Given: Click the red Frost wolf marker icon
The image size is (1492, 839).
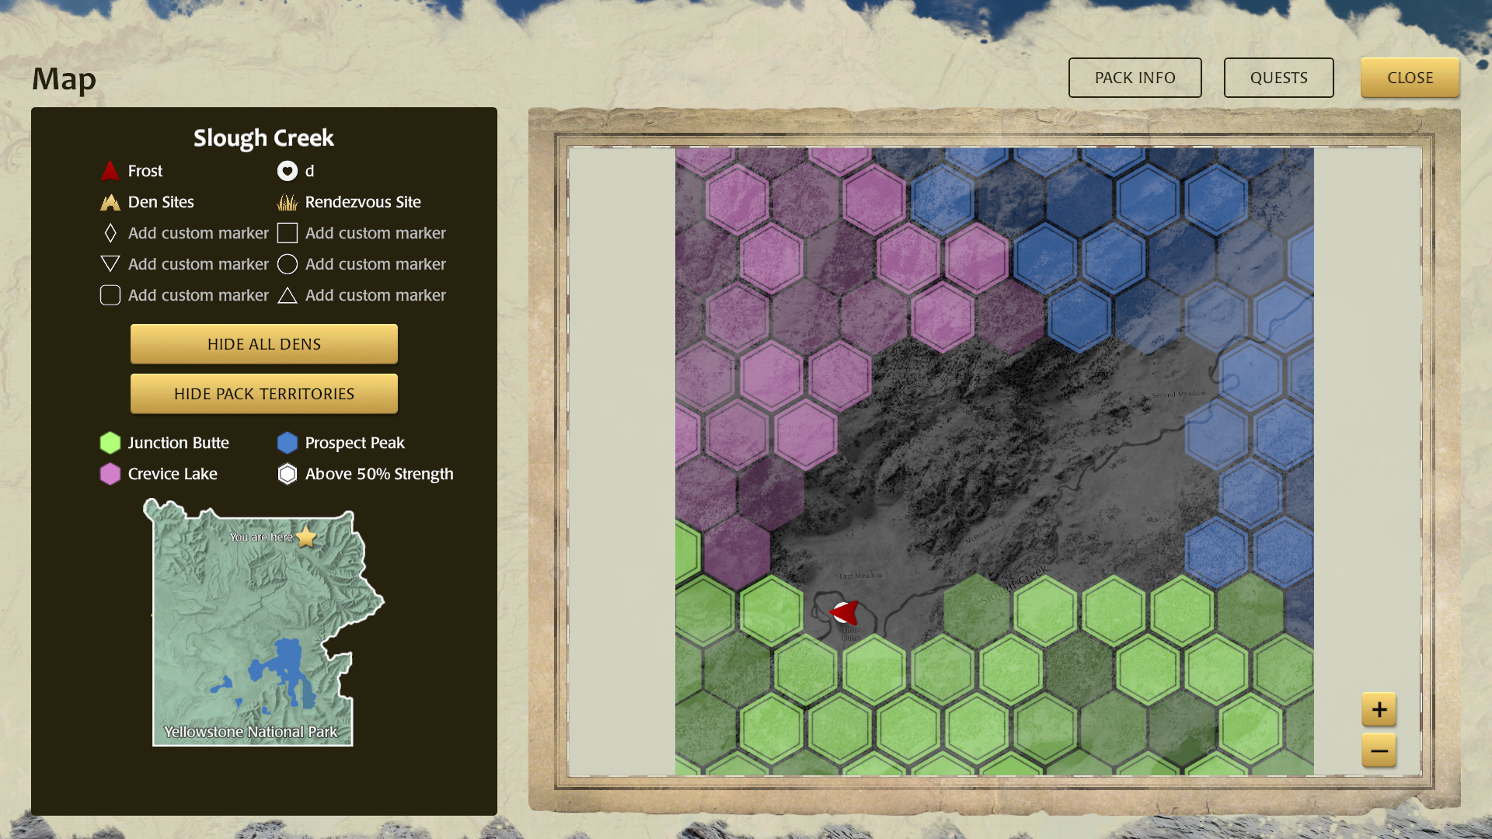Looking at the screenshot, I should point(110,171).
